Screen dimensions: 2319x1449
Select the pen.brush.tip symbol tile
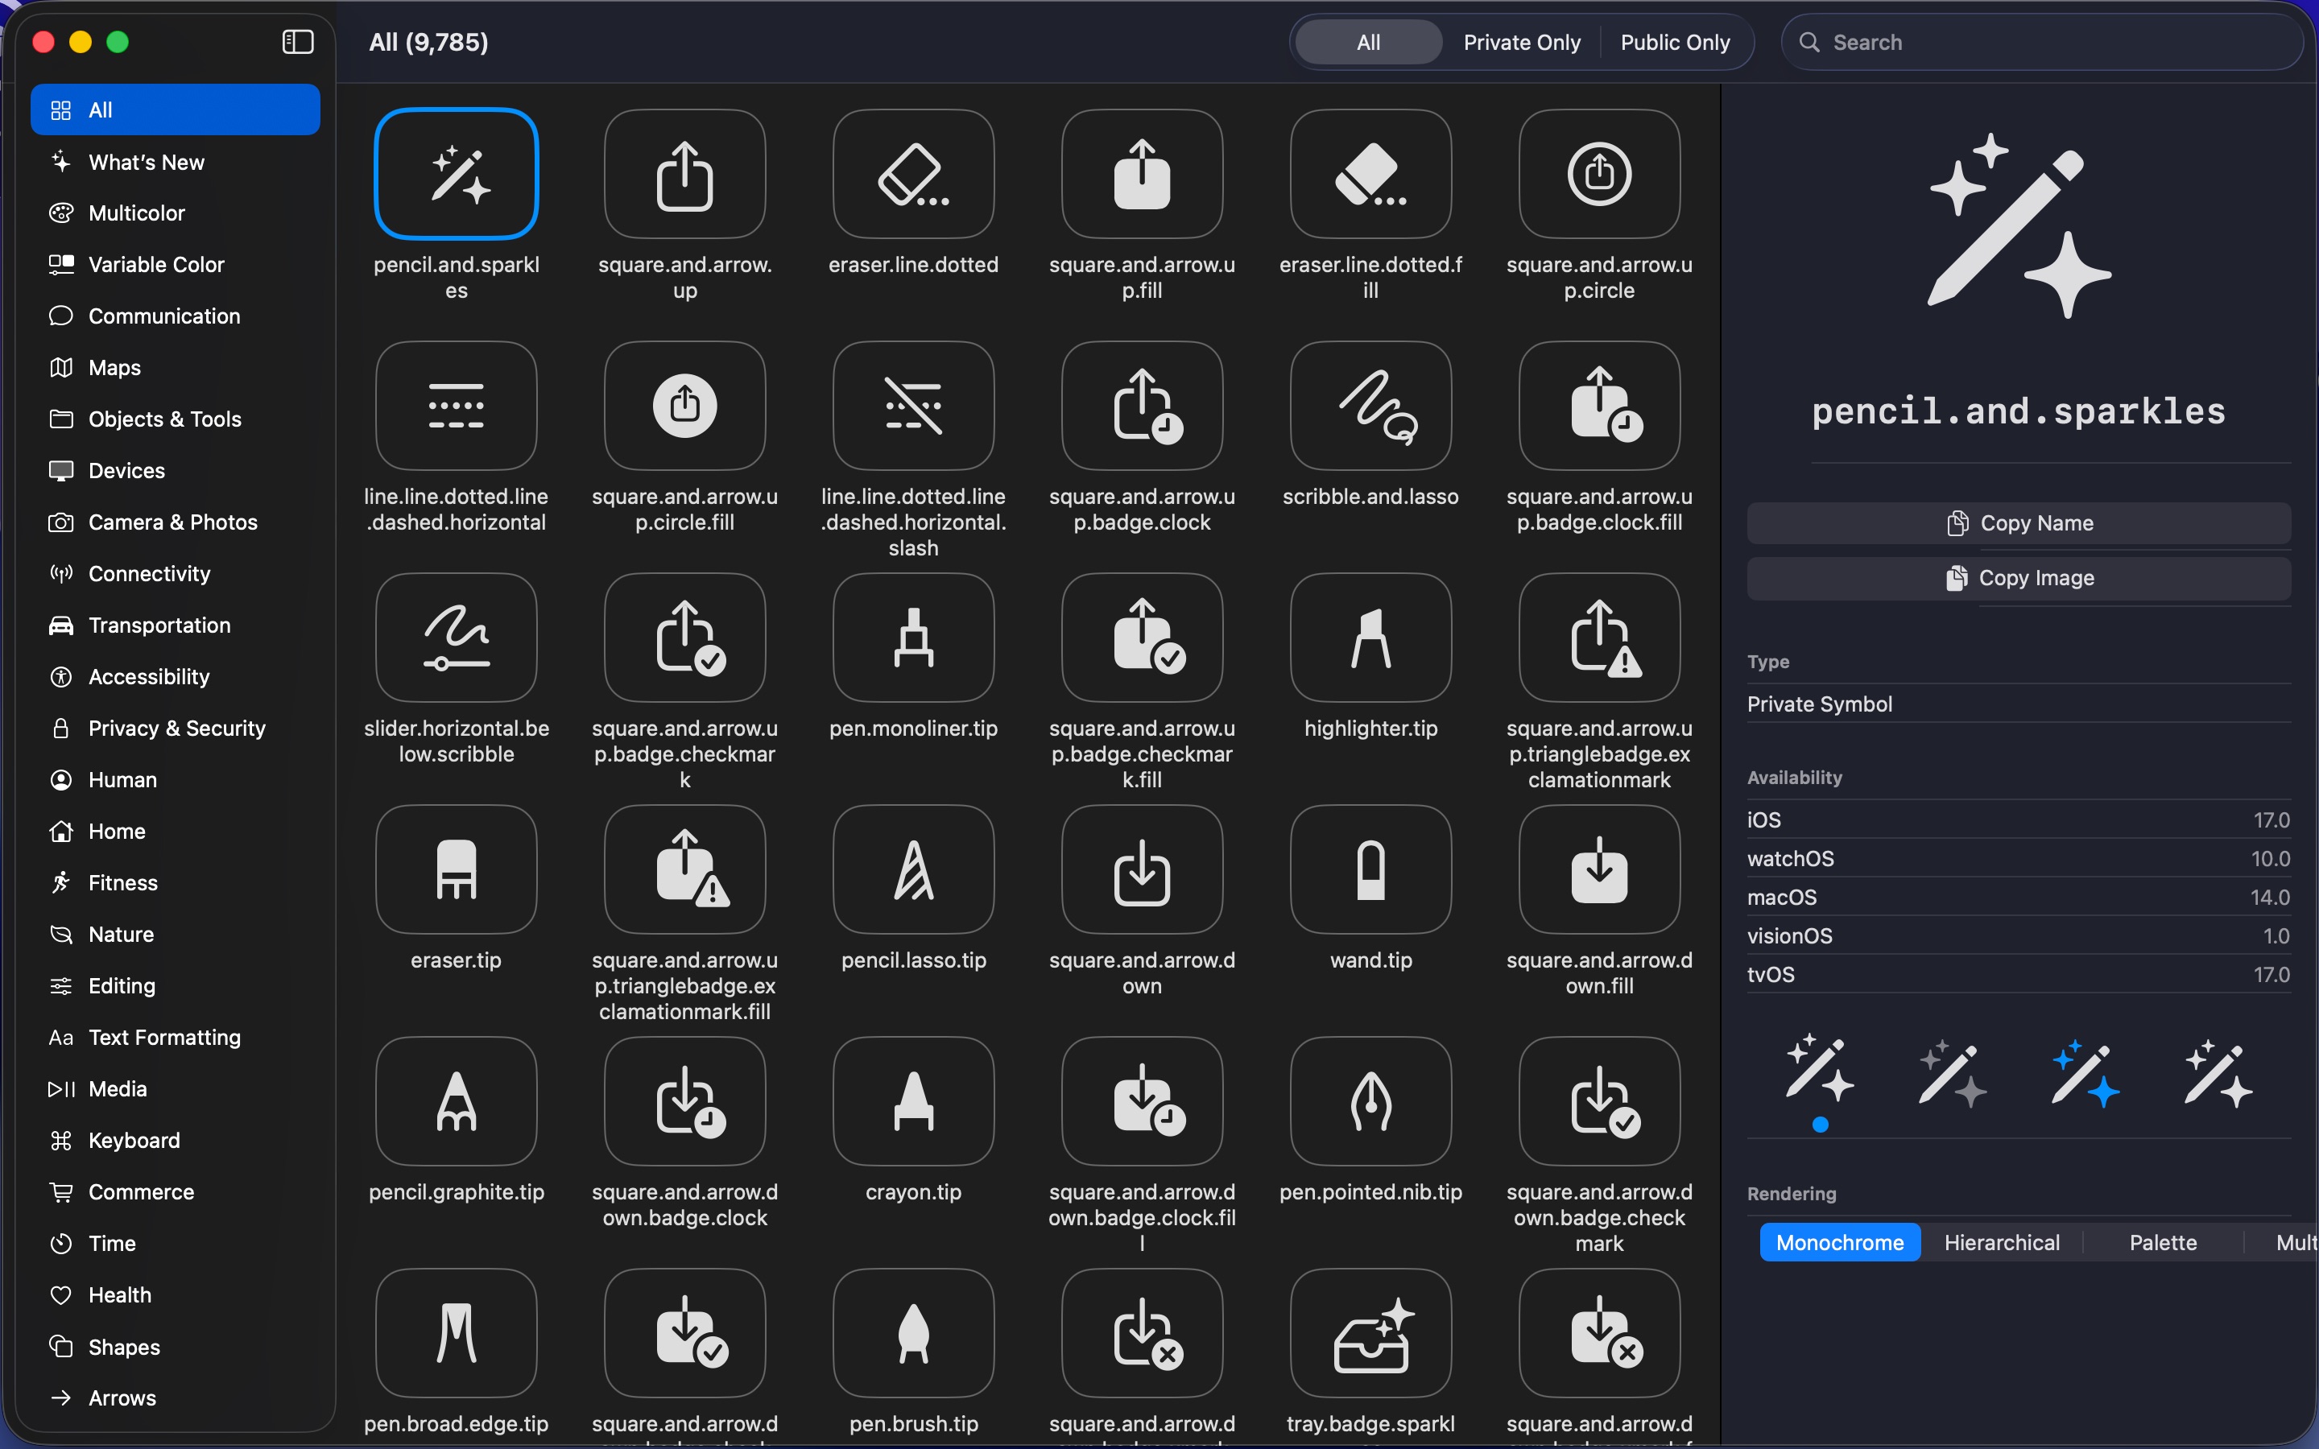pyautogui.click(x=913, y=1333)
